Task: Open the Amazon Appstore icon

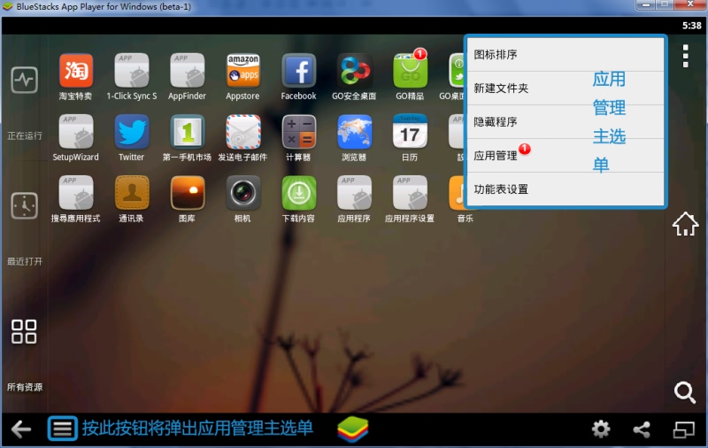Action: click(242, 71)
